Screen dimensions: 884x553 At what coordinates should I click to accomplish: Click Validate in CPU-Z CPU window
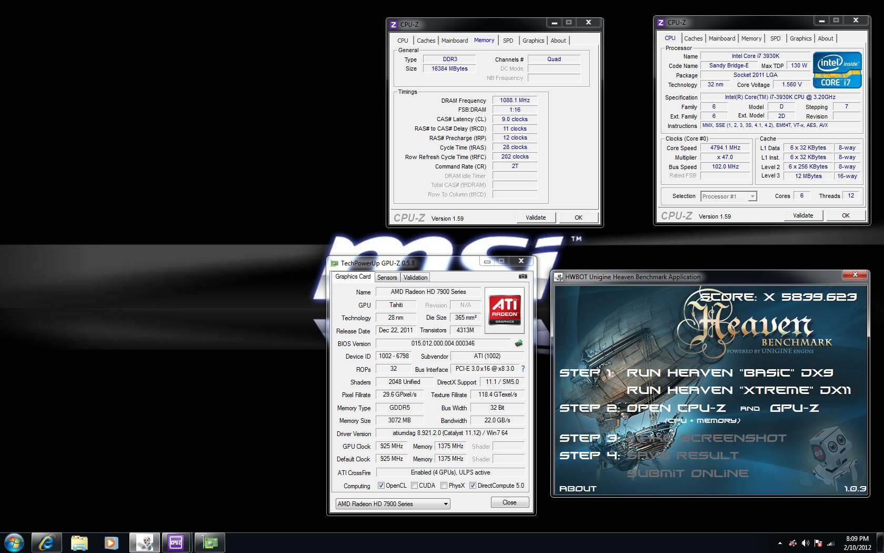click(803, 215)
